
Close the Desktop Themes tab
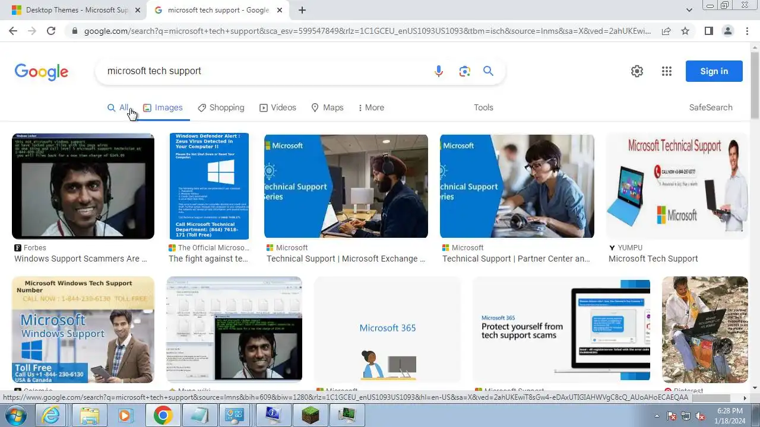pos(138,10)
